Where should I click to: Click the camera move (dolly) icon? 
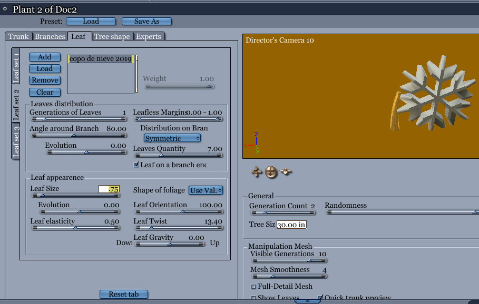pyautogui.click(x=256, y=171)
